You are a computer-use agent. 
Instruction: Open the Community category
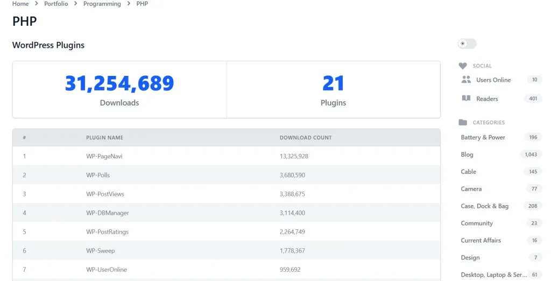[477, 223]
